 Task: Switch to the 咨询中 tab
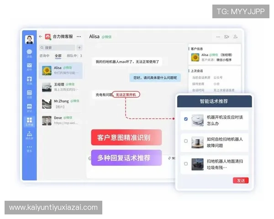(x=44, y=56)
